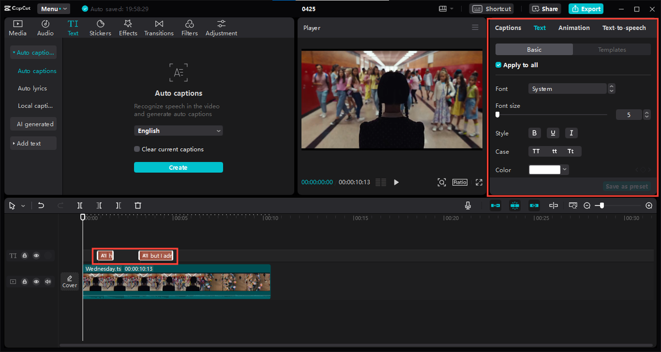Toggle underline text style

tap(553, 133)
